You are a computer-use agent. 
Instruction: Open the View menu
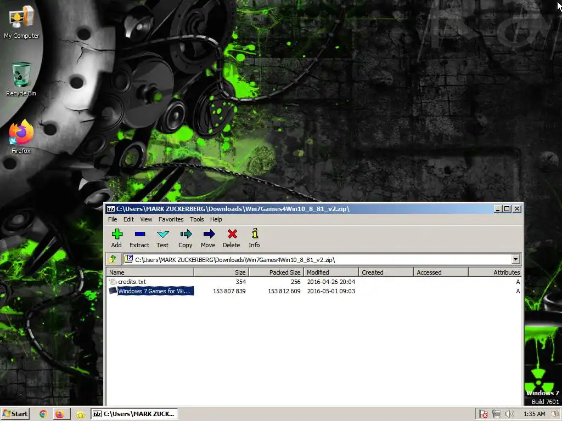146,219
